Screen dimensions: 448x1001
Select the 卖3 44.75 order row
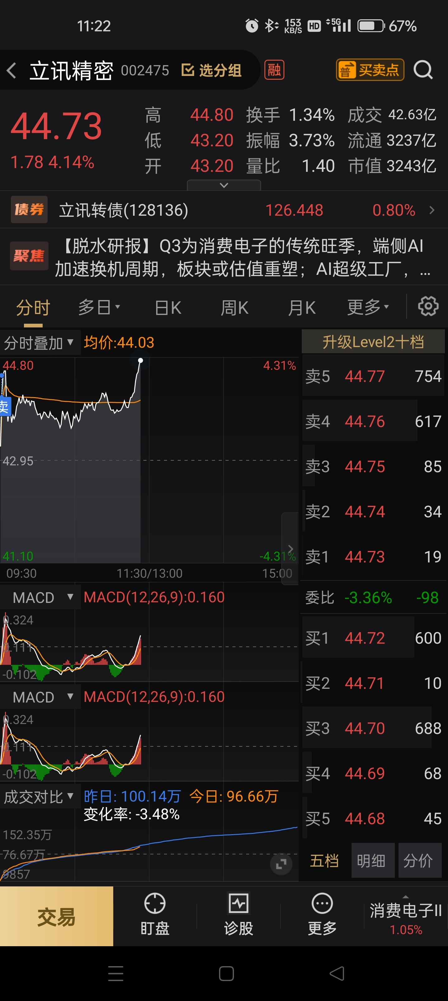tap(373, 466)
